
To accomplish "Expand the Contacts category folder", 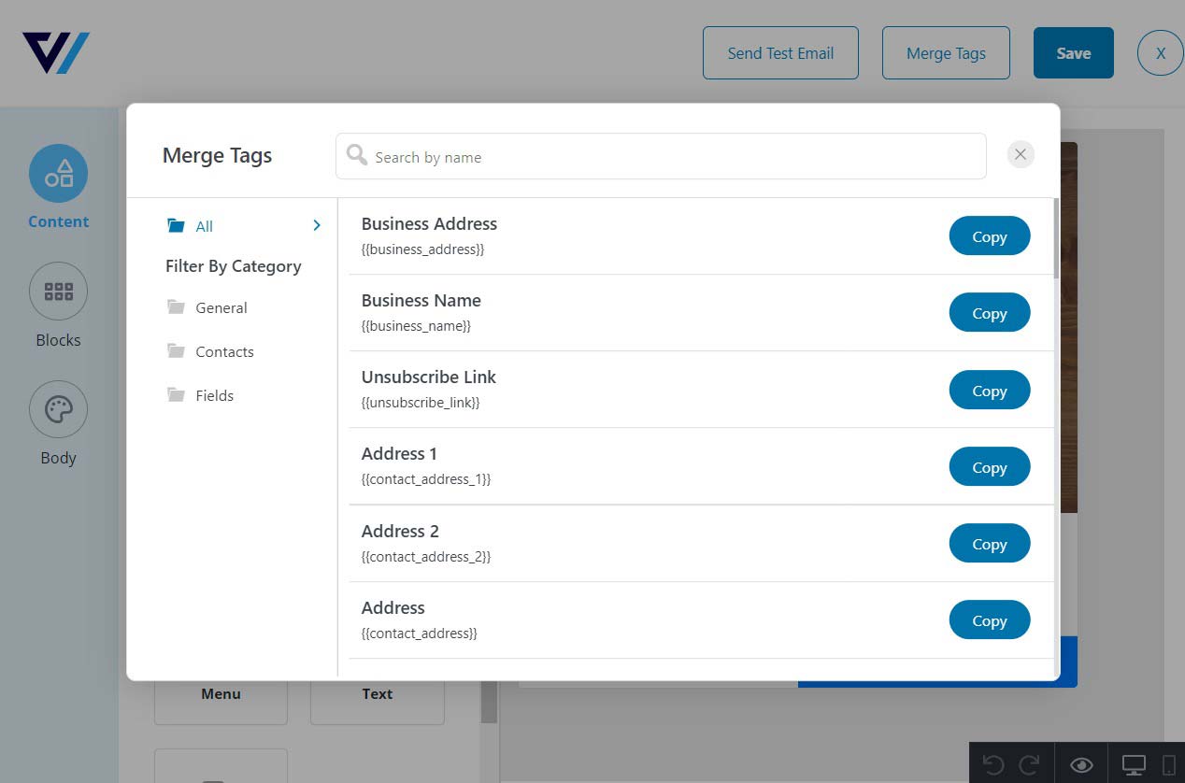I will point(224,351).
